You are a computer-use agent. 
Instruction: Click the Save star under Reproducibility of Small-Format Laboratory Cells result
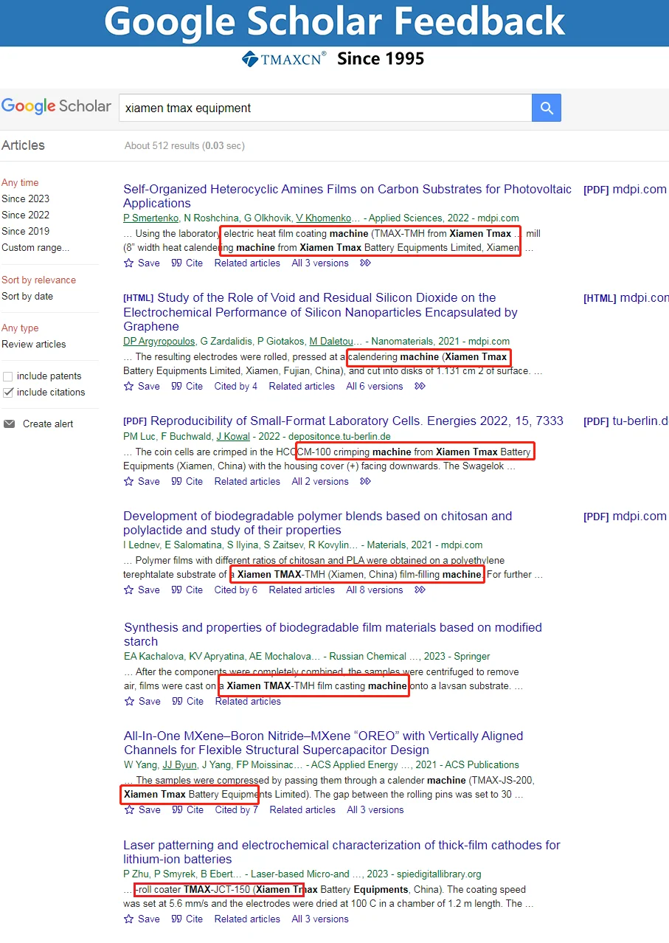pyautogui.click(x=128, y=481)
